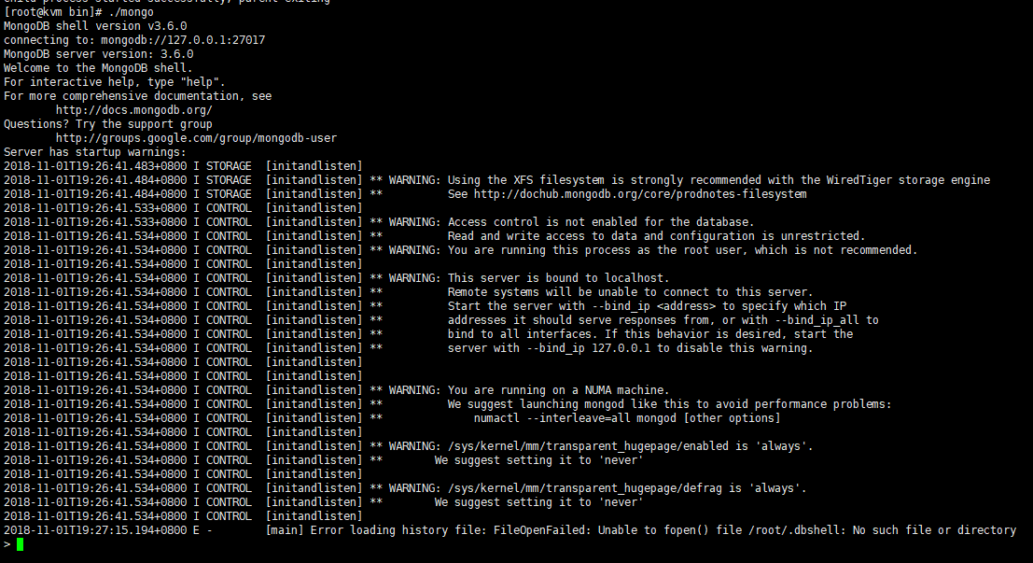Image resolution: width=1033 pixels, height=563 pixels.
Task: Click the './mongo' command text
Action: (131, 12)
